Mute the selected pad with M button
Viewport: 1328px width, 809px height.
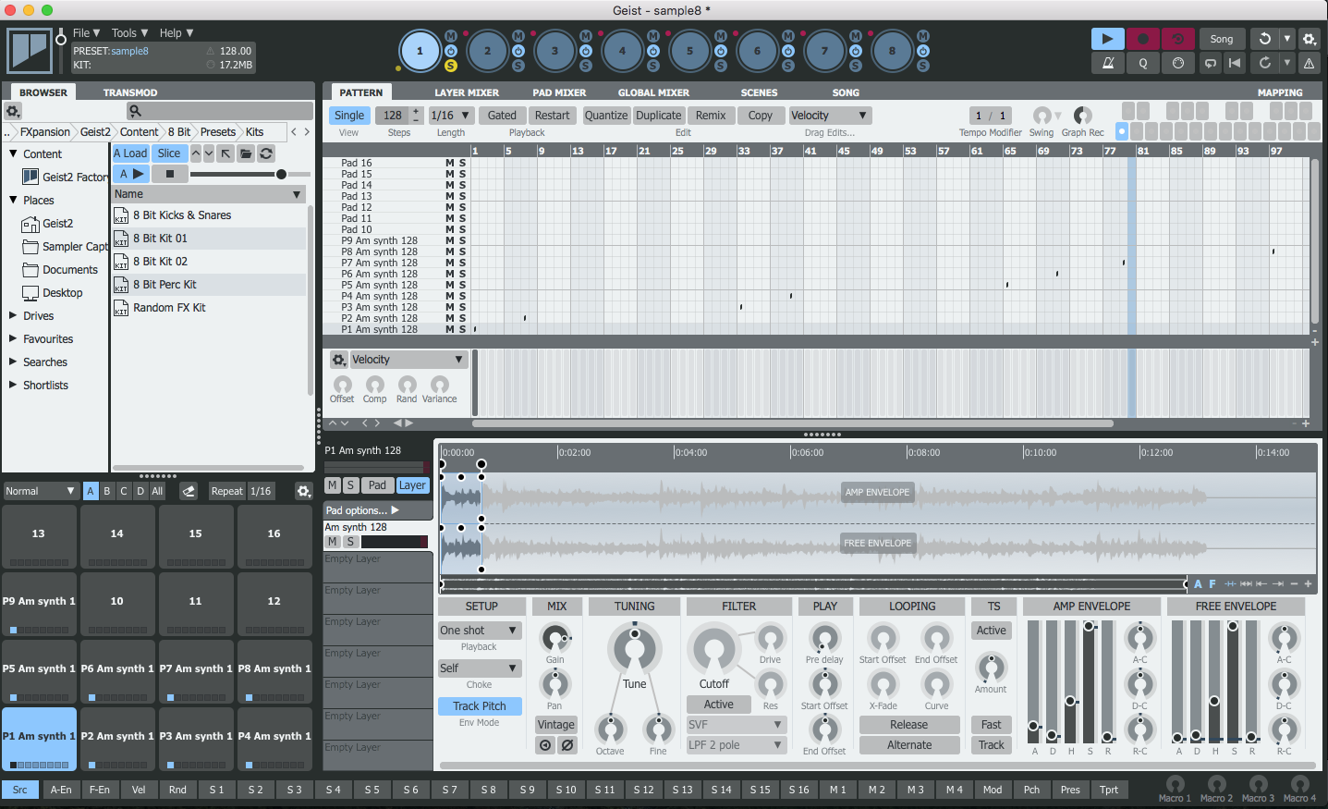coord(333,485)
